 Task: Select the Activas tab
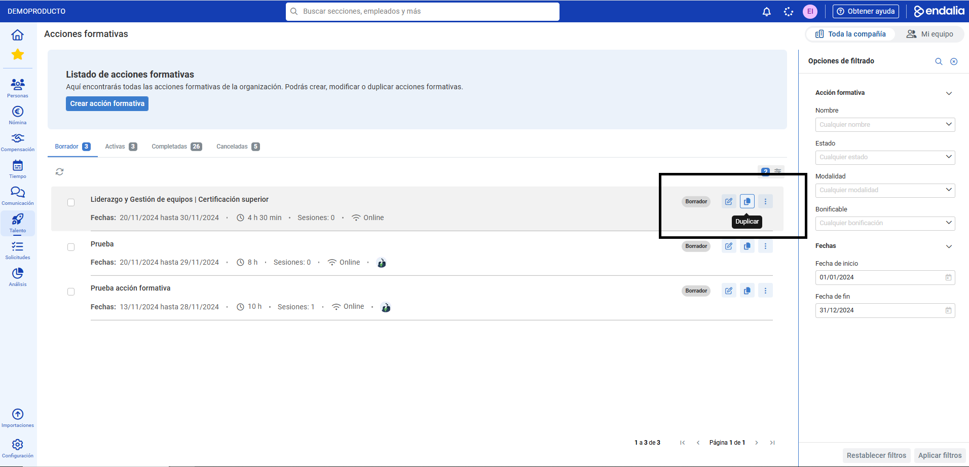coord(121,147)
